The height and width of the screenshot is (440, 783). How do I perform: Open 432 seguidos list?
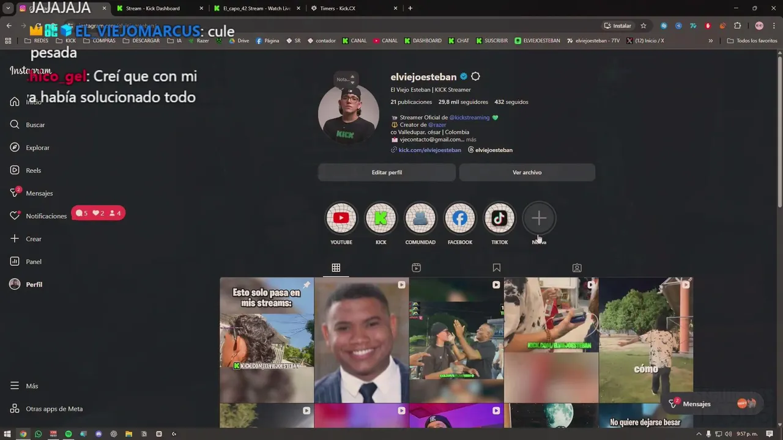click(511, 102)
